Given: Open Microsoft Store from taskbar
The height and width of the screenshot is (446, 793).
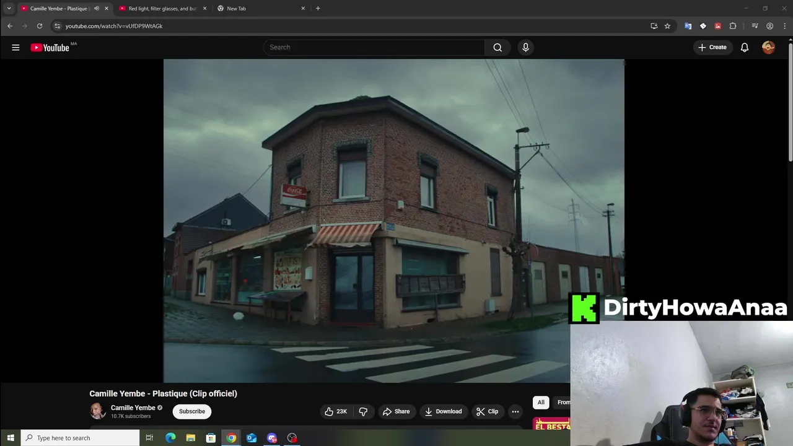Looking at the screenshot, I should coord(211,438).
